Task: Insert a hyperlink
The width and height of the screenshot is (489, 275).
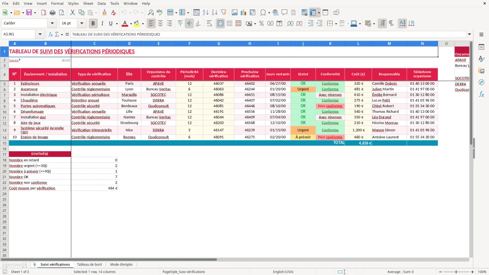Action: (x=276, y=13)
